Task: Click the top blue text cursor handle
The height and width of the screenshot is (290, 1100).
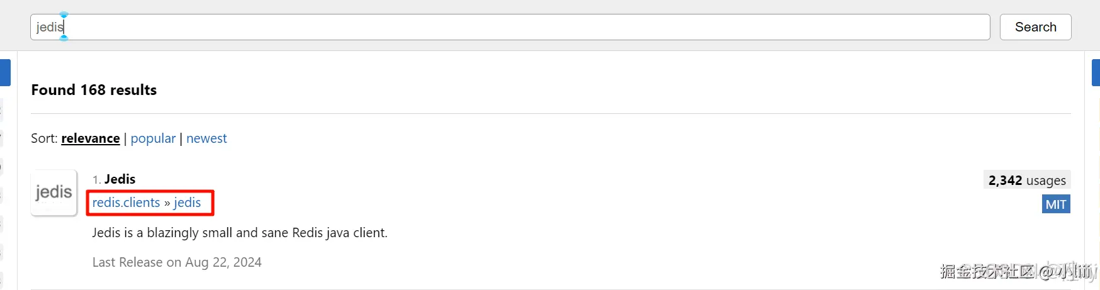Action: point(64,14)
